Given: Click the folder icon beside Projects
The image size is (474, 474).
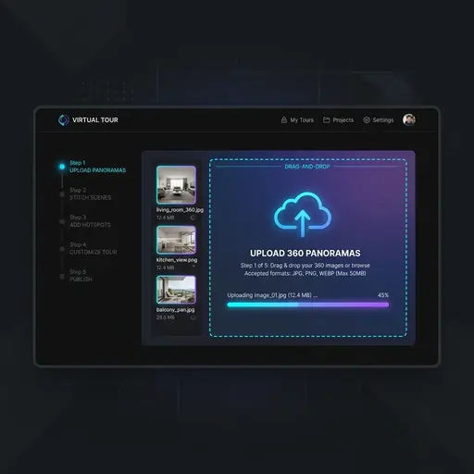Looking at the screenshot, I should (327, 119).
